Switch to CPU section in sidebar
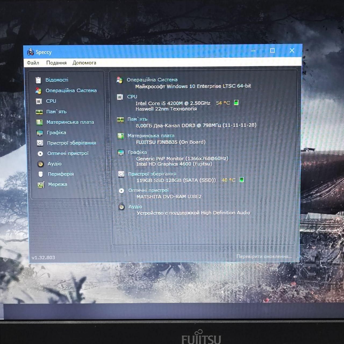The height and width of the screenshot is (344, 344). click(x=51, y=101)
